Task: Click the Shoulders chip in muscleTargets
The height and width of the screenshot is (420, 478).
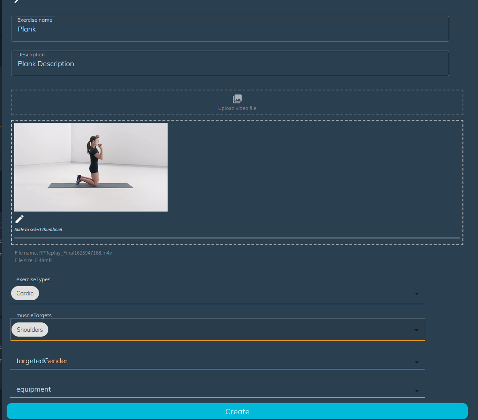Action: 30,330
